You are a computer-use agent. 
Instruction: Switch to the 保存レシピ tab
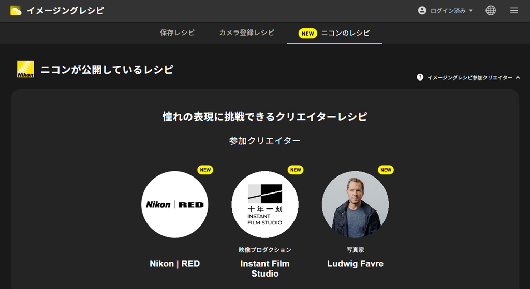[178, 33]
